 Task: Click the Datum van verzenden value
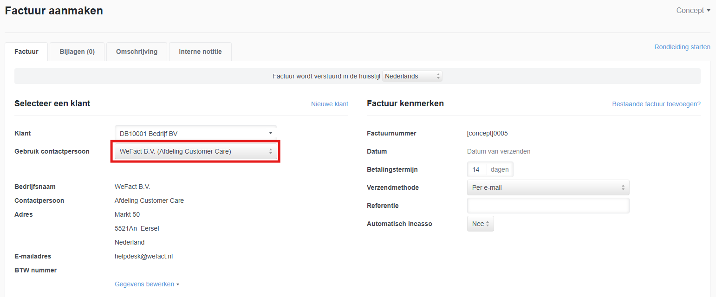tap(498, 151)
